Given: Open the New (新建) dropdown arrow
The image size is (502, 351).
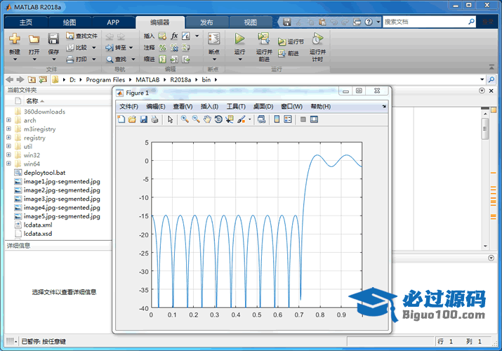Looking at the screenshot, I should pyautogui.click(x=14, y=60).
